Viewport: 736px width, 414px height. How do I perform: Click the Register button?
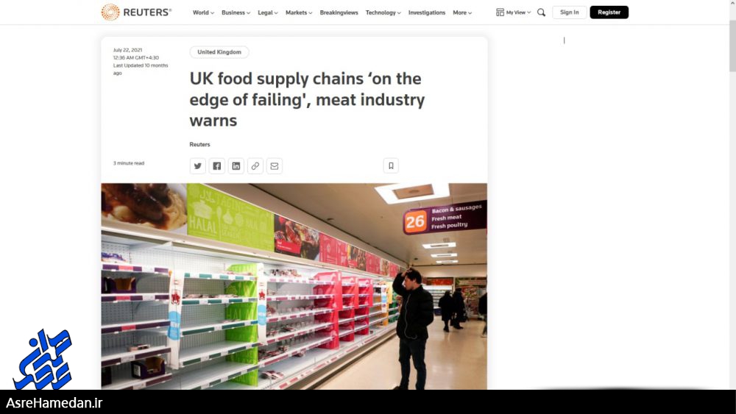click(609, 13)
